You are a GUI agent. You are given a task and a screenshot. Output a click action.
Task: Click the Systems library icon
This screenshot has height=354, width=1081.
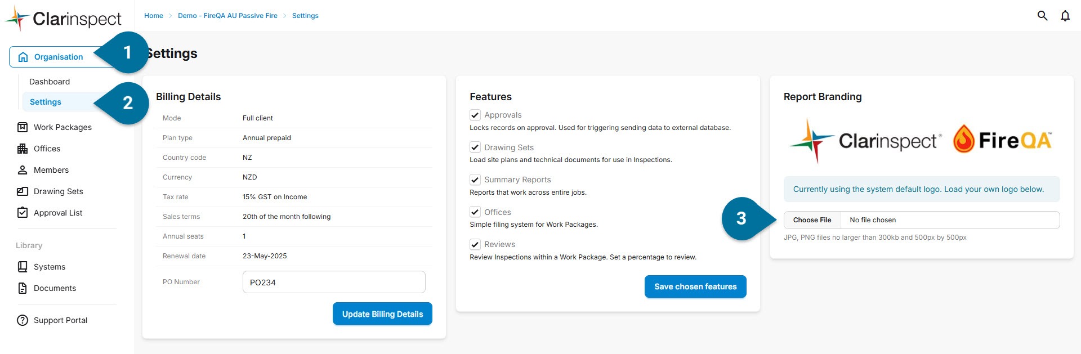point(23,267)
